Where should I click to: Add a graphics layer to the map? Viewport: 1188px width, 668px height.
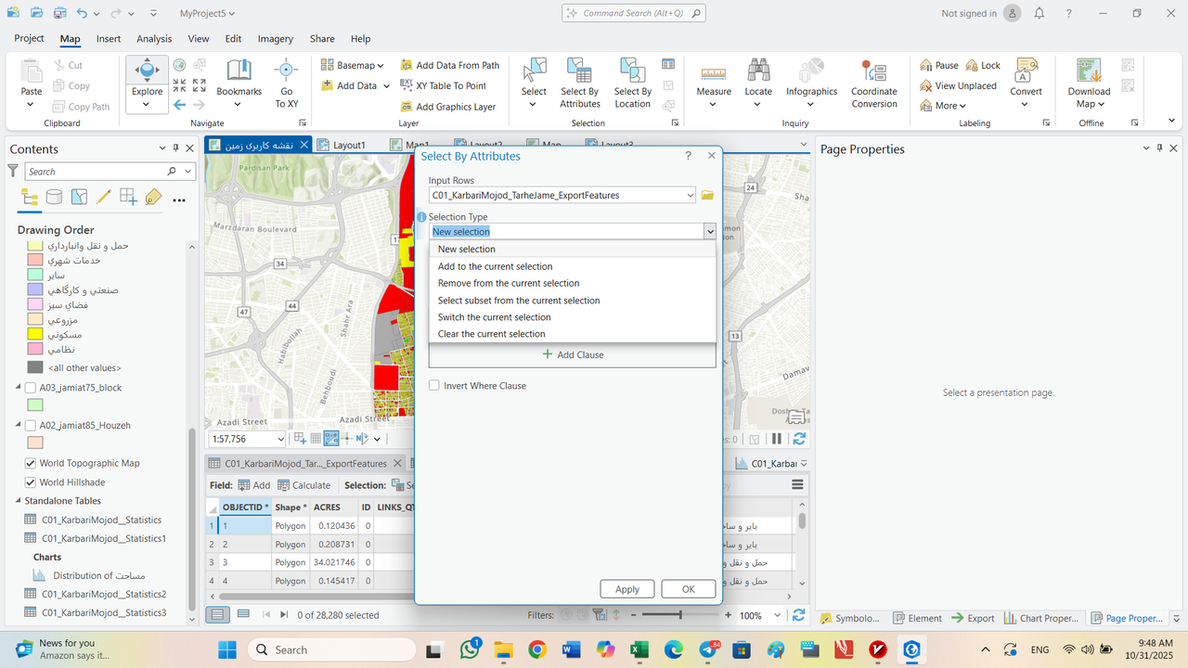tap(448, 107)
